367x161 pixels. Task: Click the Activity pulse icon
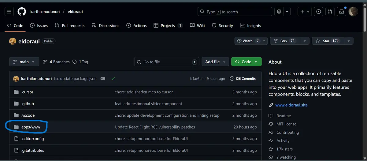(x=271, y=141)
